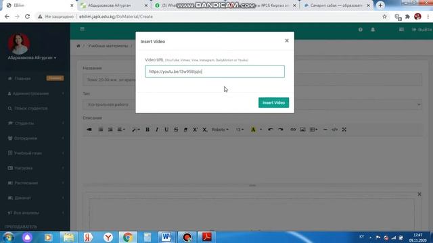
Task: Focus the Video URL input field
Action: pyautogui.click(x=214, y=72)
